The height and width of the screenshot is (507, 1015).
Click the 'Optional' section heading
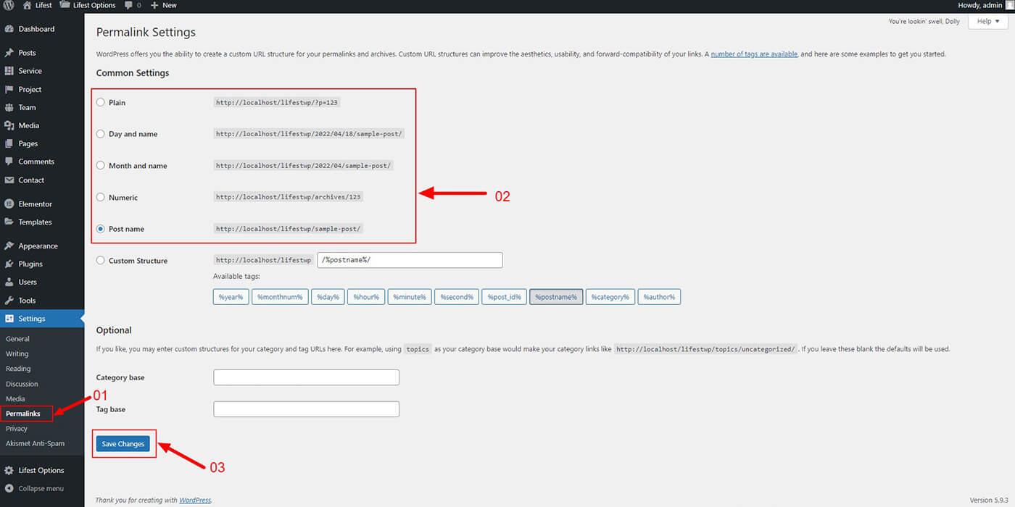(x=114, y=330)
